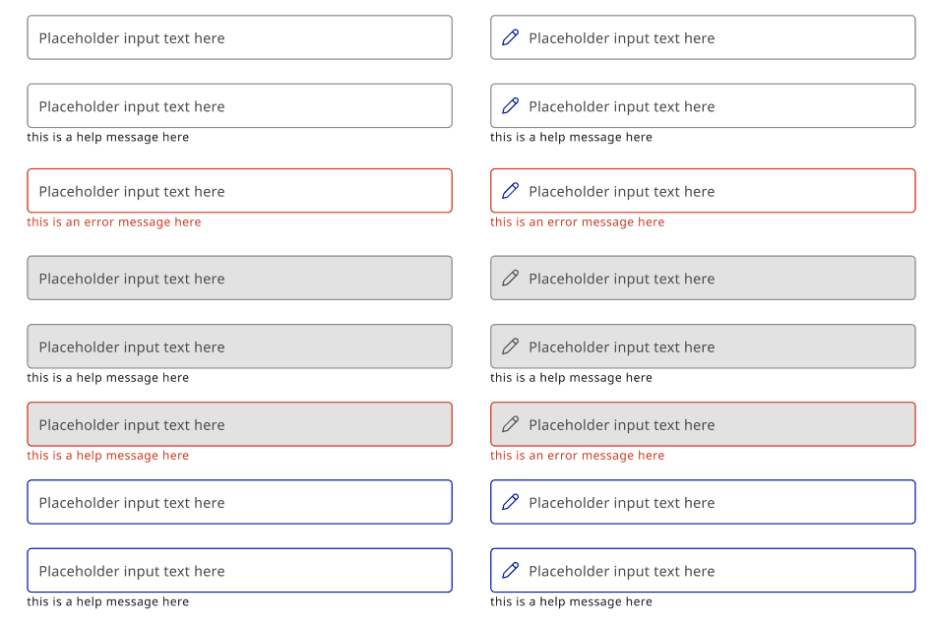Focus the topmost left-column white input field

pos(240,37)
